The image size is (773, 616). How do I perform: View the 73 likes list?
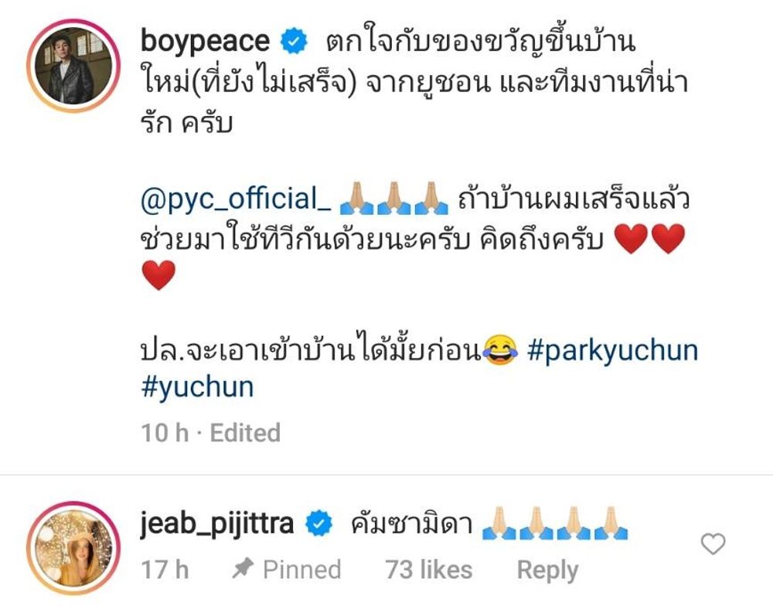pyautogui.click(x=428, y=569)
